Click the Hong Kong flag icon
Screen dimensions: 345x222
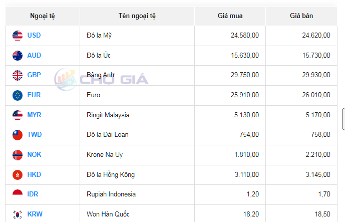(x=18, y=174)
